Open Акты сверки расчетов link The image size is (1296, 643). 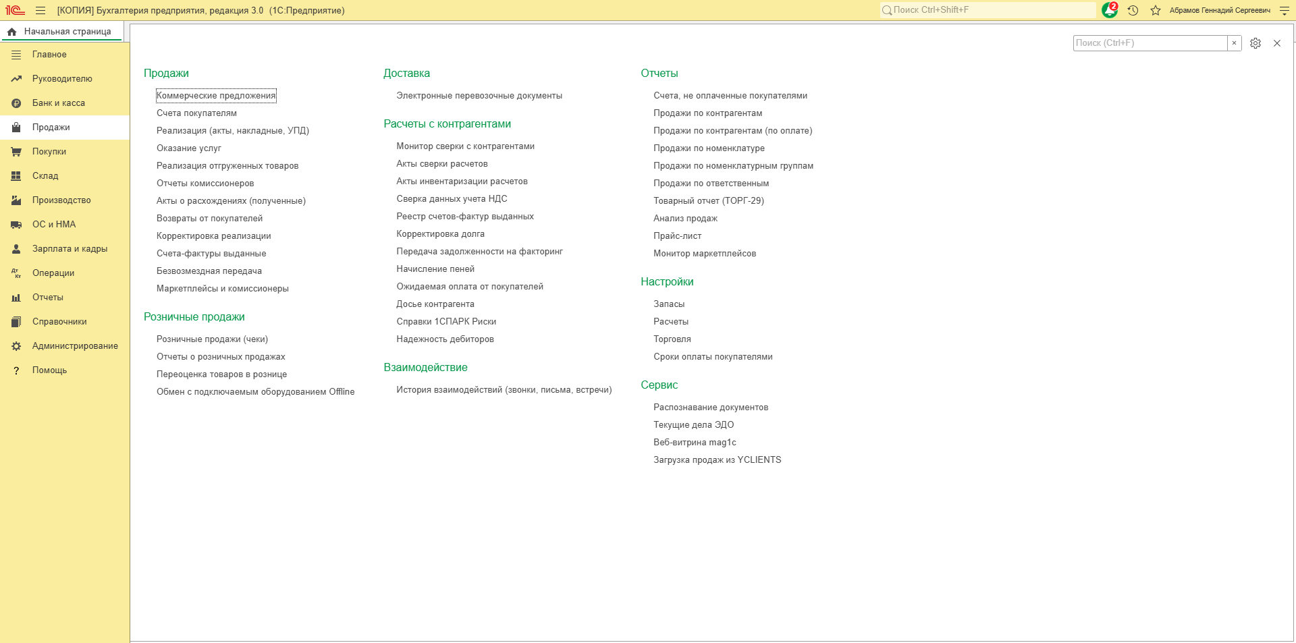coord(442,164)
